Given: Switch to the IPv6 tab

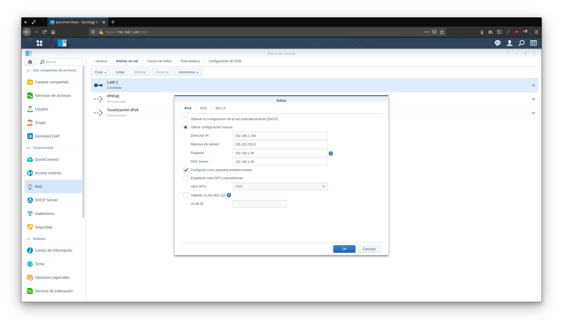Looking at the screenshot, I should 203,108.
